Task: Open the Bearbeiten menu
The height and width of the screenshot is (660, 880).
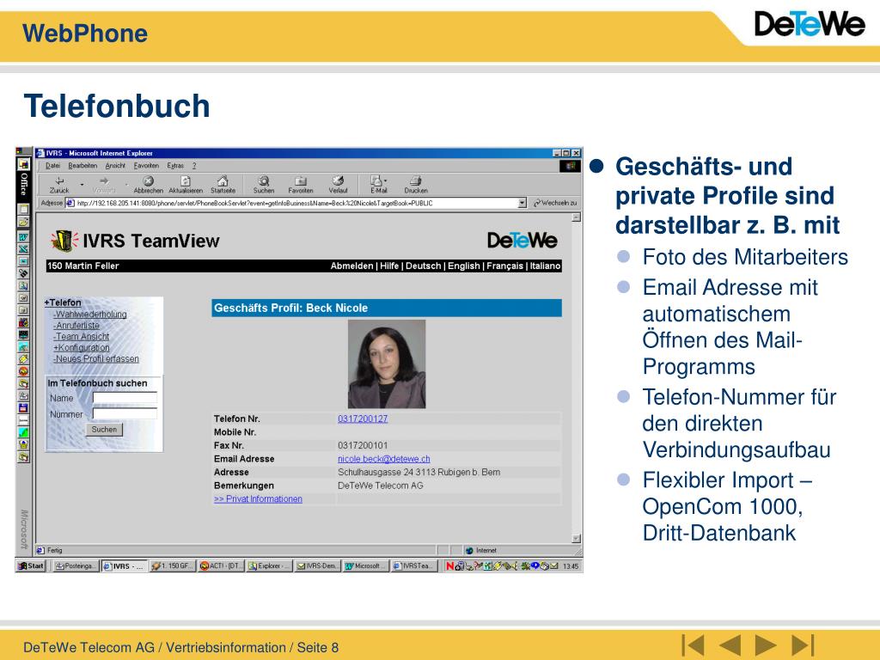Action: coord(82,166)
